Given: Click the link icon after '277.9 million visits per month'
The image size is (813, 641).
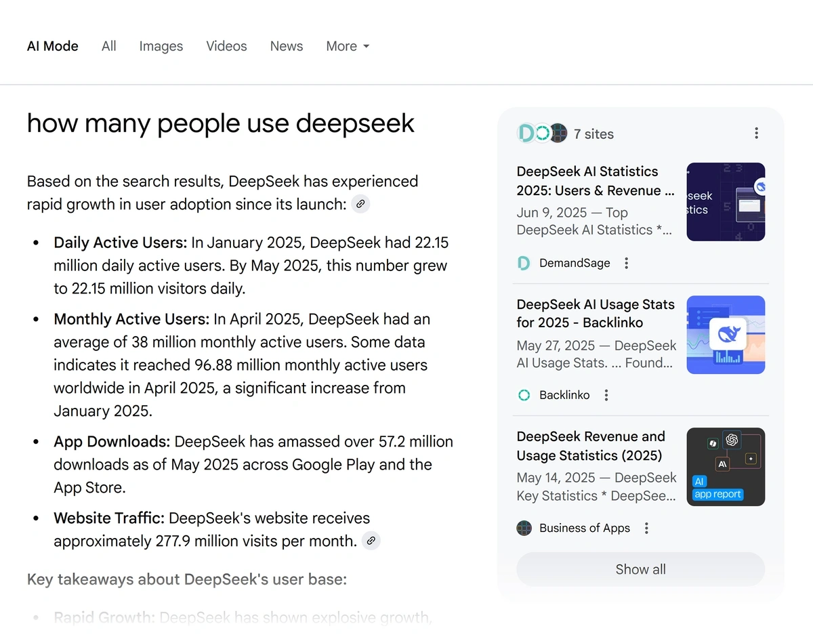Looking at the screenshot, I should click(x=371, y=541).
